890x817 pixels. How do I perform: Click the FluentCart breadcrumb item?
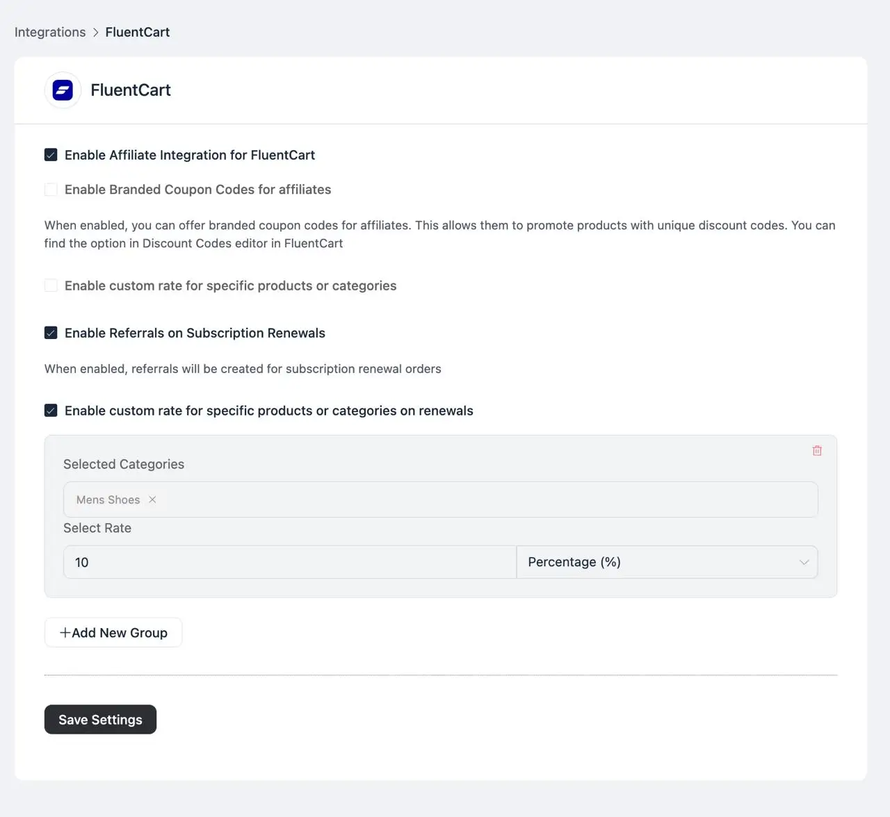point(138,32)
